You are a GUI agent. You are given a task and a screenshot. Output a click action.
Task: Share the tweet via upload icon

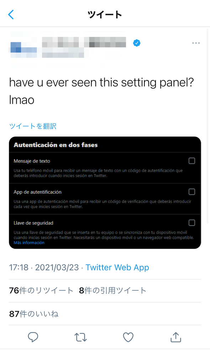(176, 337)
